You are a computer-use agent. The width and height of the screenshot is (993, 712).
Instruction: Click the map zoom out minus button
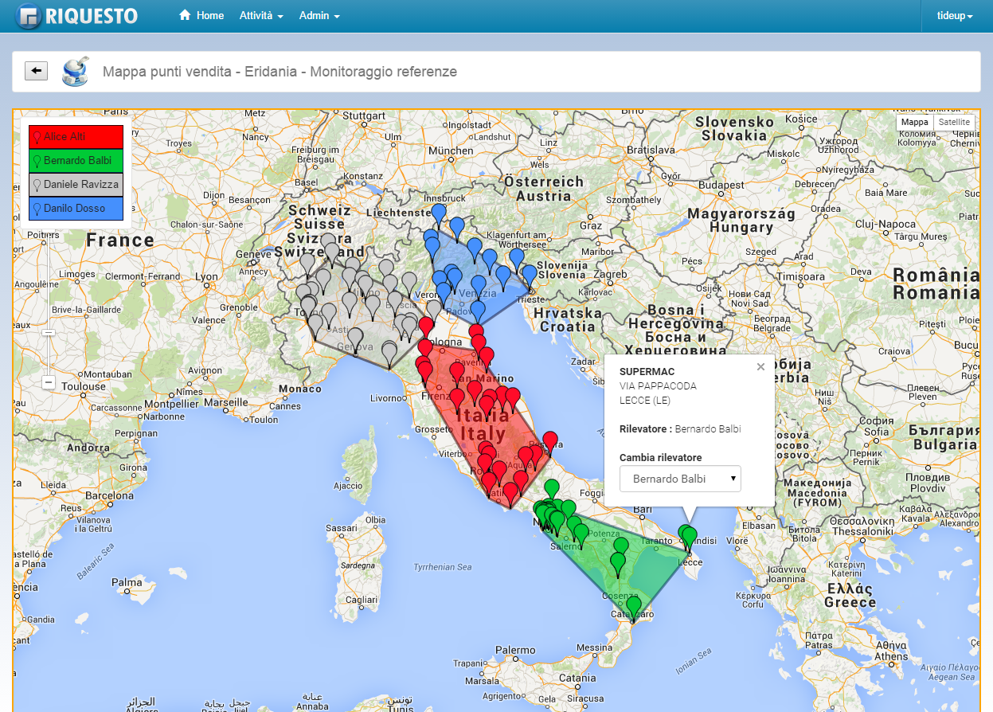[49, 382]
